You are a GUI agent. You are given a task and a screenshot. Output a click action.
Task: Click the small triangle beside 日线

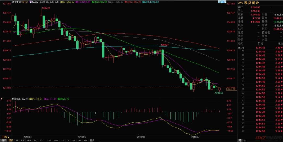8,137
